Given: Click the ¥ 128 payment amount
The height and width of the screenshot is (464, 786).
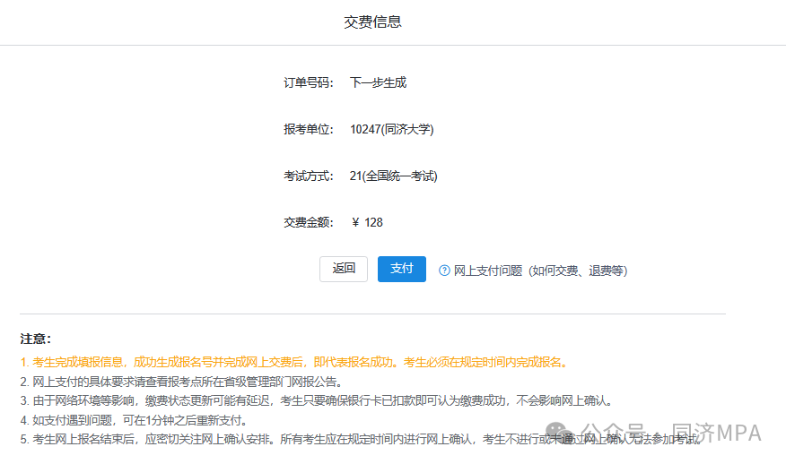Looking at the screenshot, I should click(x=368, y=223).
